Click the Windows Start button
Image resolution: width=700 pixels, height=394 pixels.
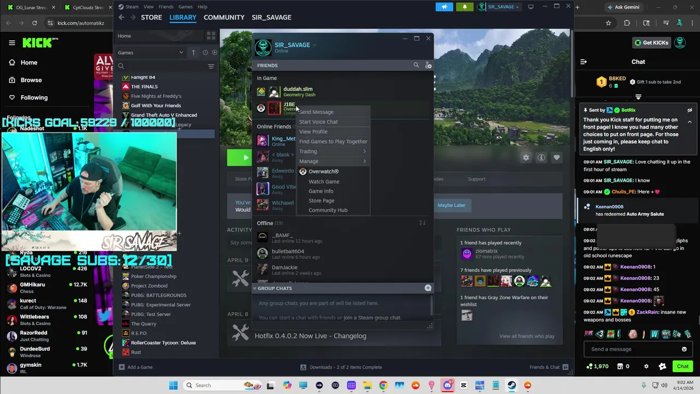(x=173, y=385)
